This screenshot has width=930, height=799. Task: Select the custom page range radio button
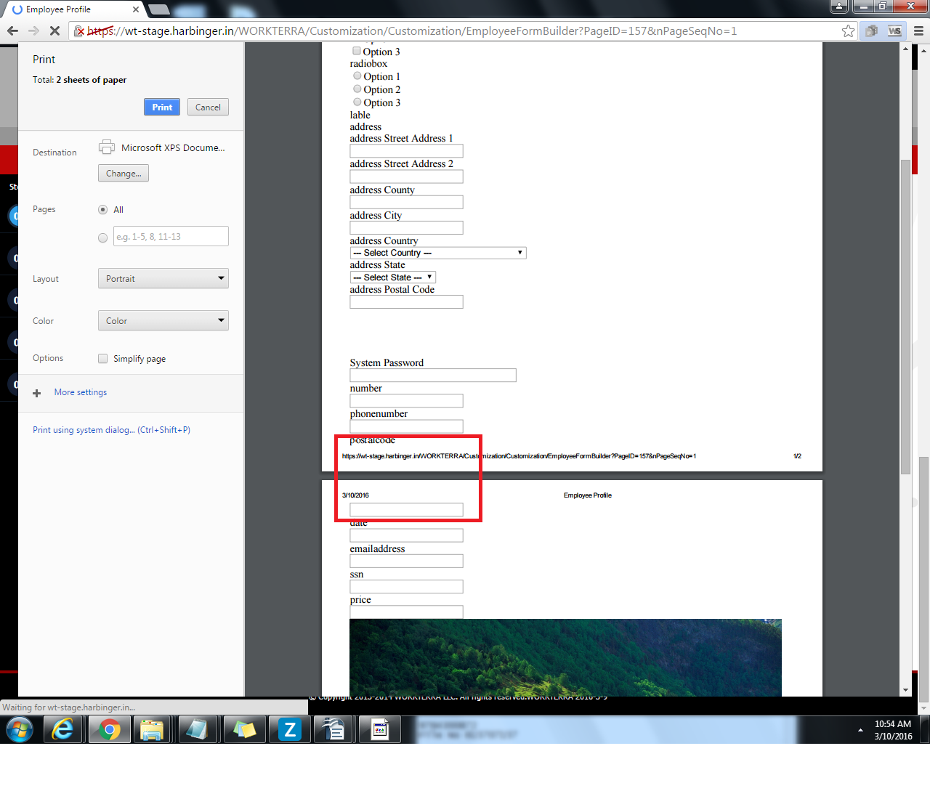coord(102,238)
